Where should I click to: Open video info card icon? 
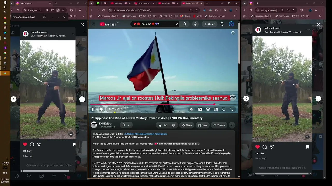tap(233, 33)
